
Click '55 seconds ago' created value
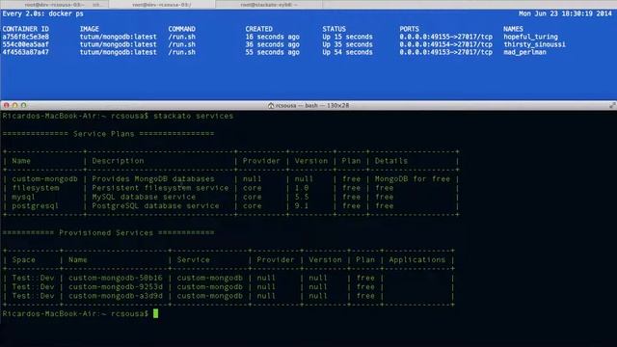pos(272,52)
